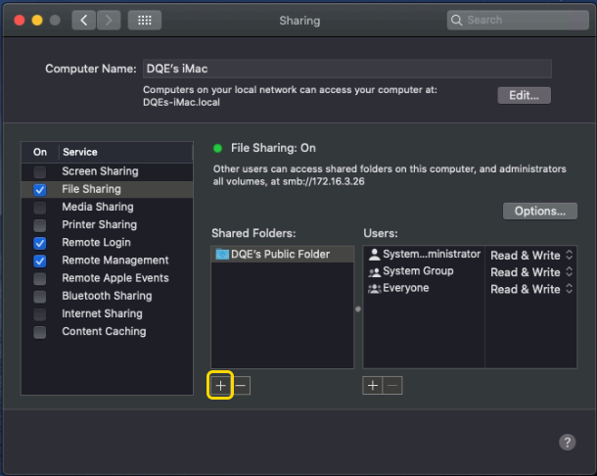The image size is (597, 476).
Task: Select the Remote Management service row
Action: [107, 261]
